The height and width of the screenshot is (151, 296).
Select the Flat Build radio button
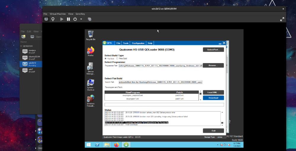click(x=106, y=58)
